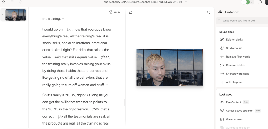Viewport: 268px width, 129px height.
Task: Choose Edit for clarity option
Action: pyautogui.click(x=234, y=40)
